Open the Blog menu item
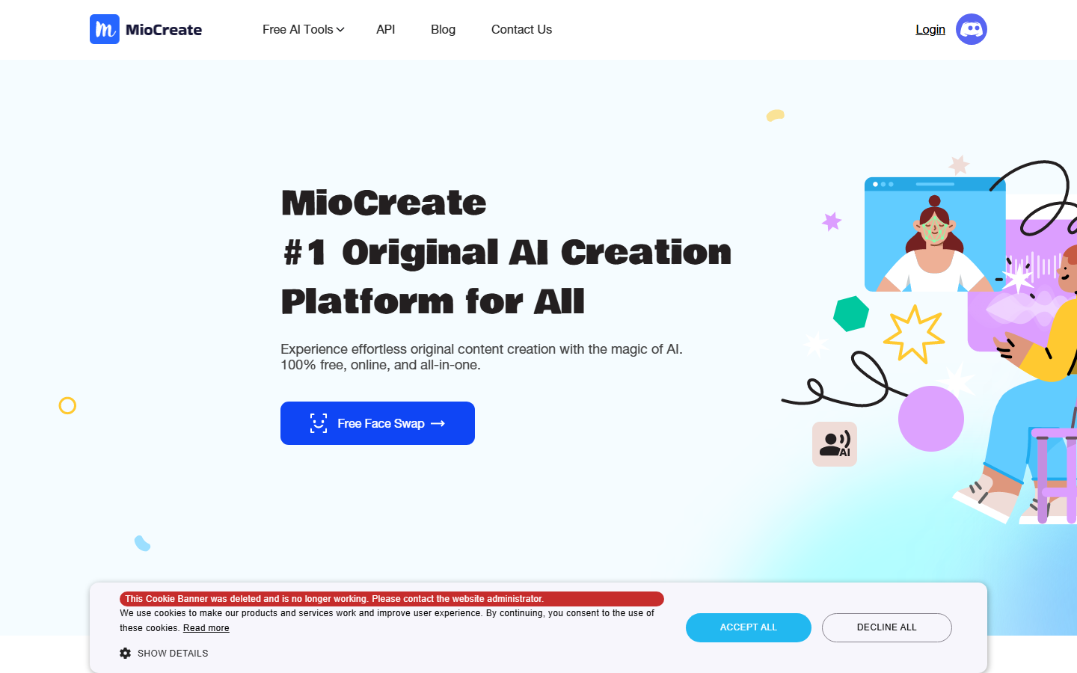Screen dimensions: 1077x673 [x=443, y=30]
